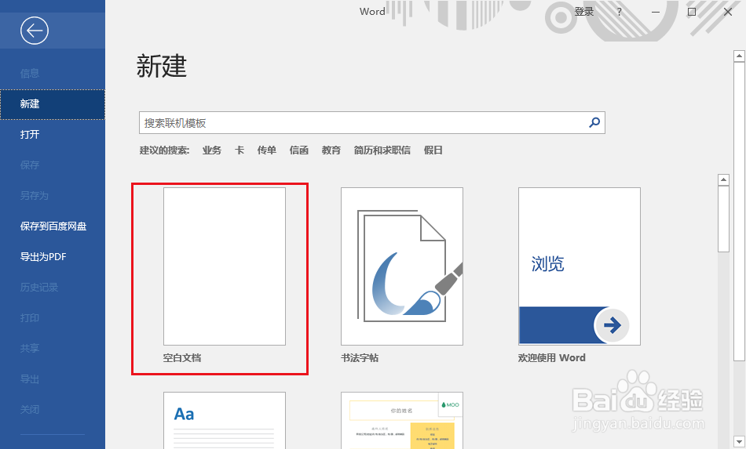Click the outer scrollbar up arrow
This screenshot has height=449, width=746.
[739, 56]
